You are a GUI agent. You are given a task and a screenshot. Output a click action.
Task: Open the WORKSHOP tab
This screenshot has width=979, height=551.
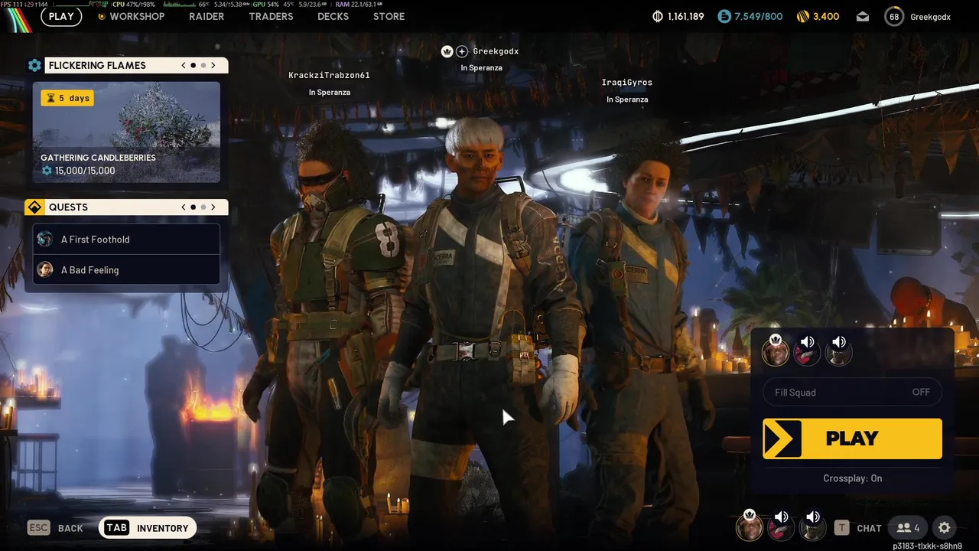coord(137,16)
